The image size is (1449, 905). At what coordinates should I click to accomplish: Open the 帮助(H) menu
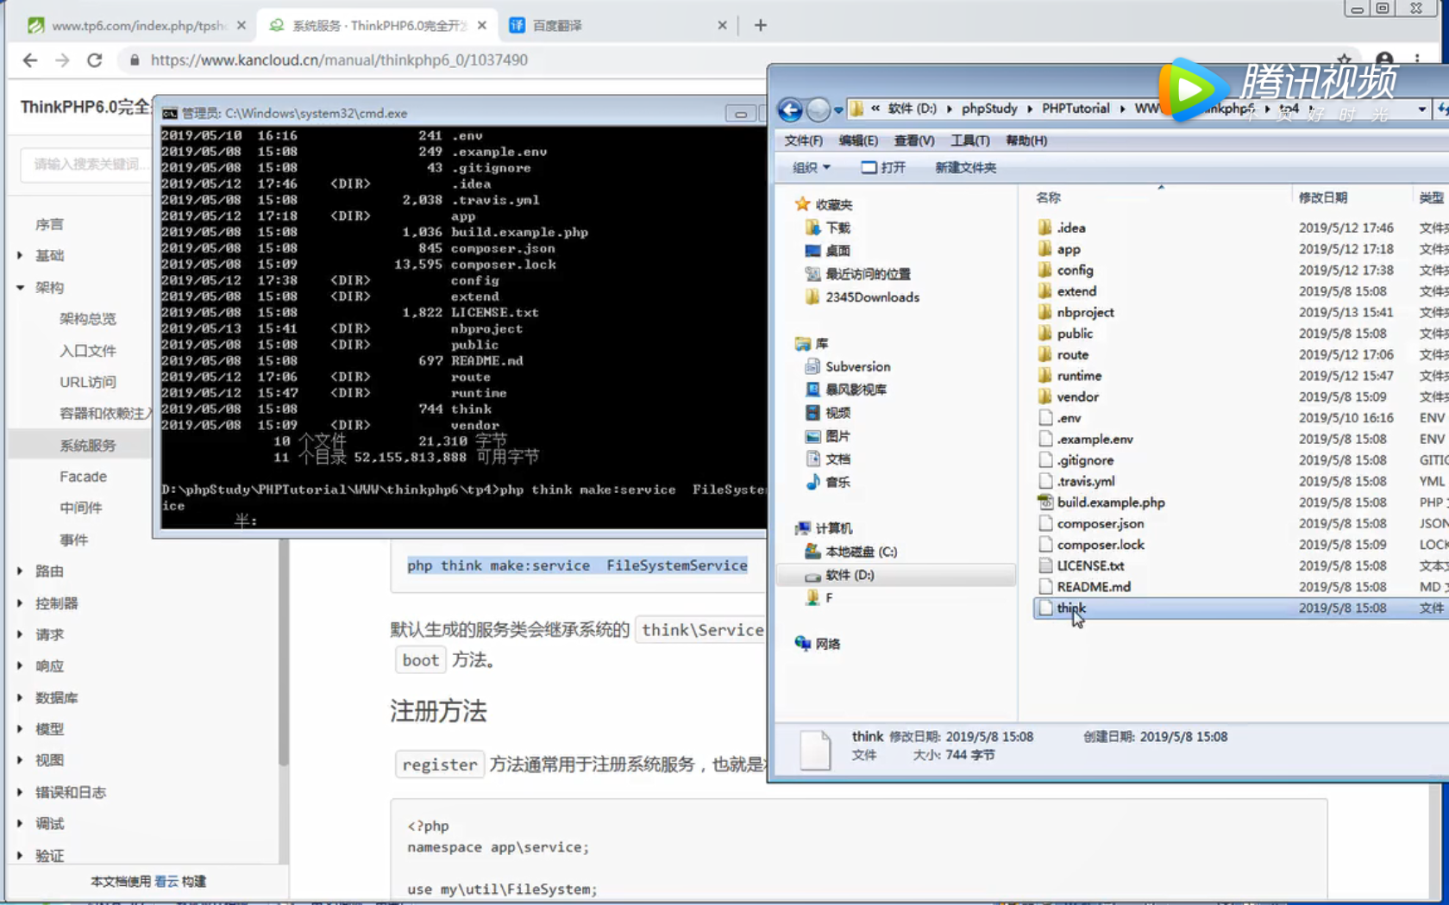click(1026, 140)
